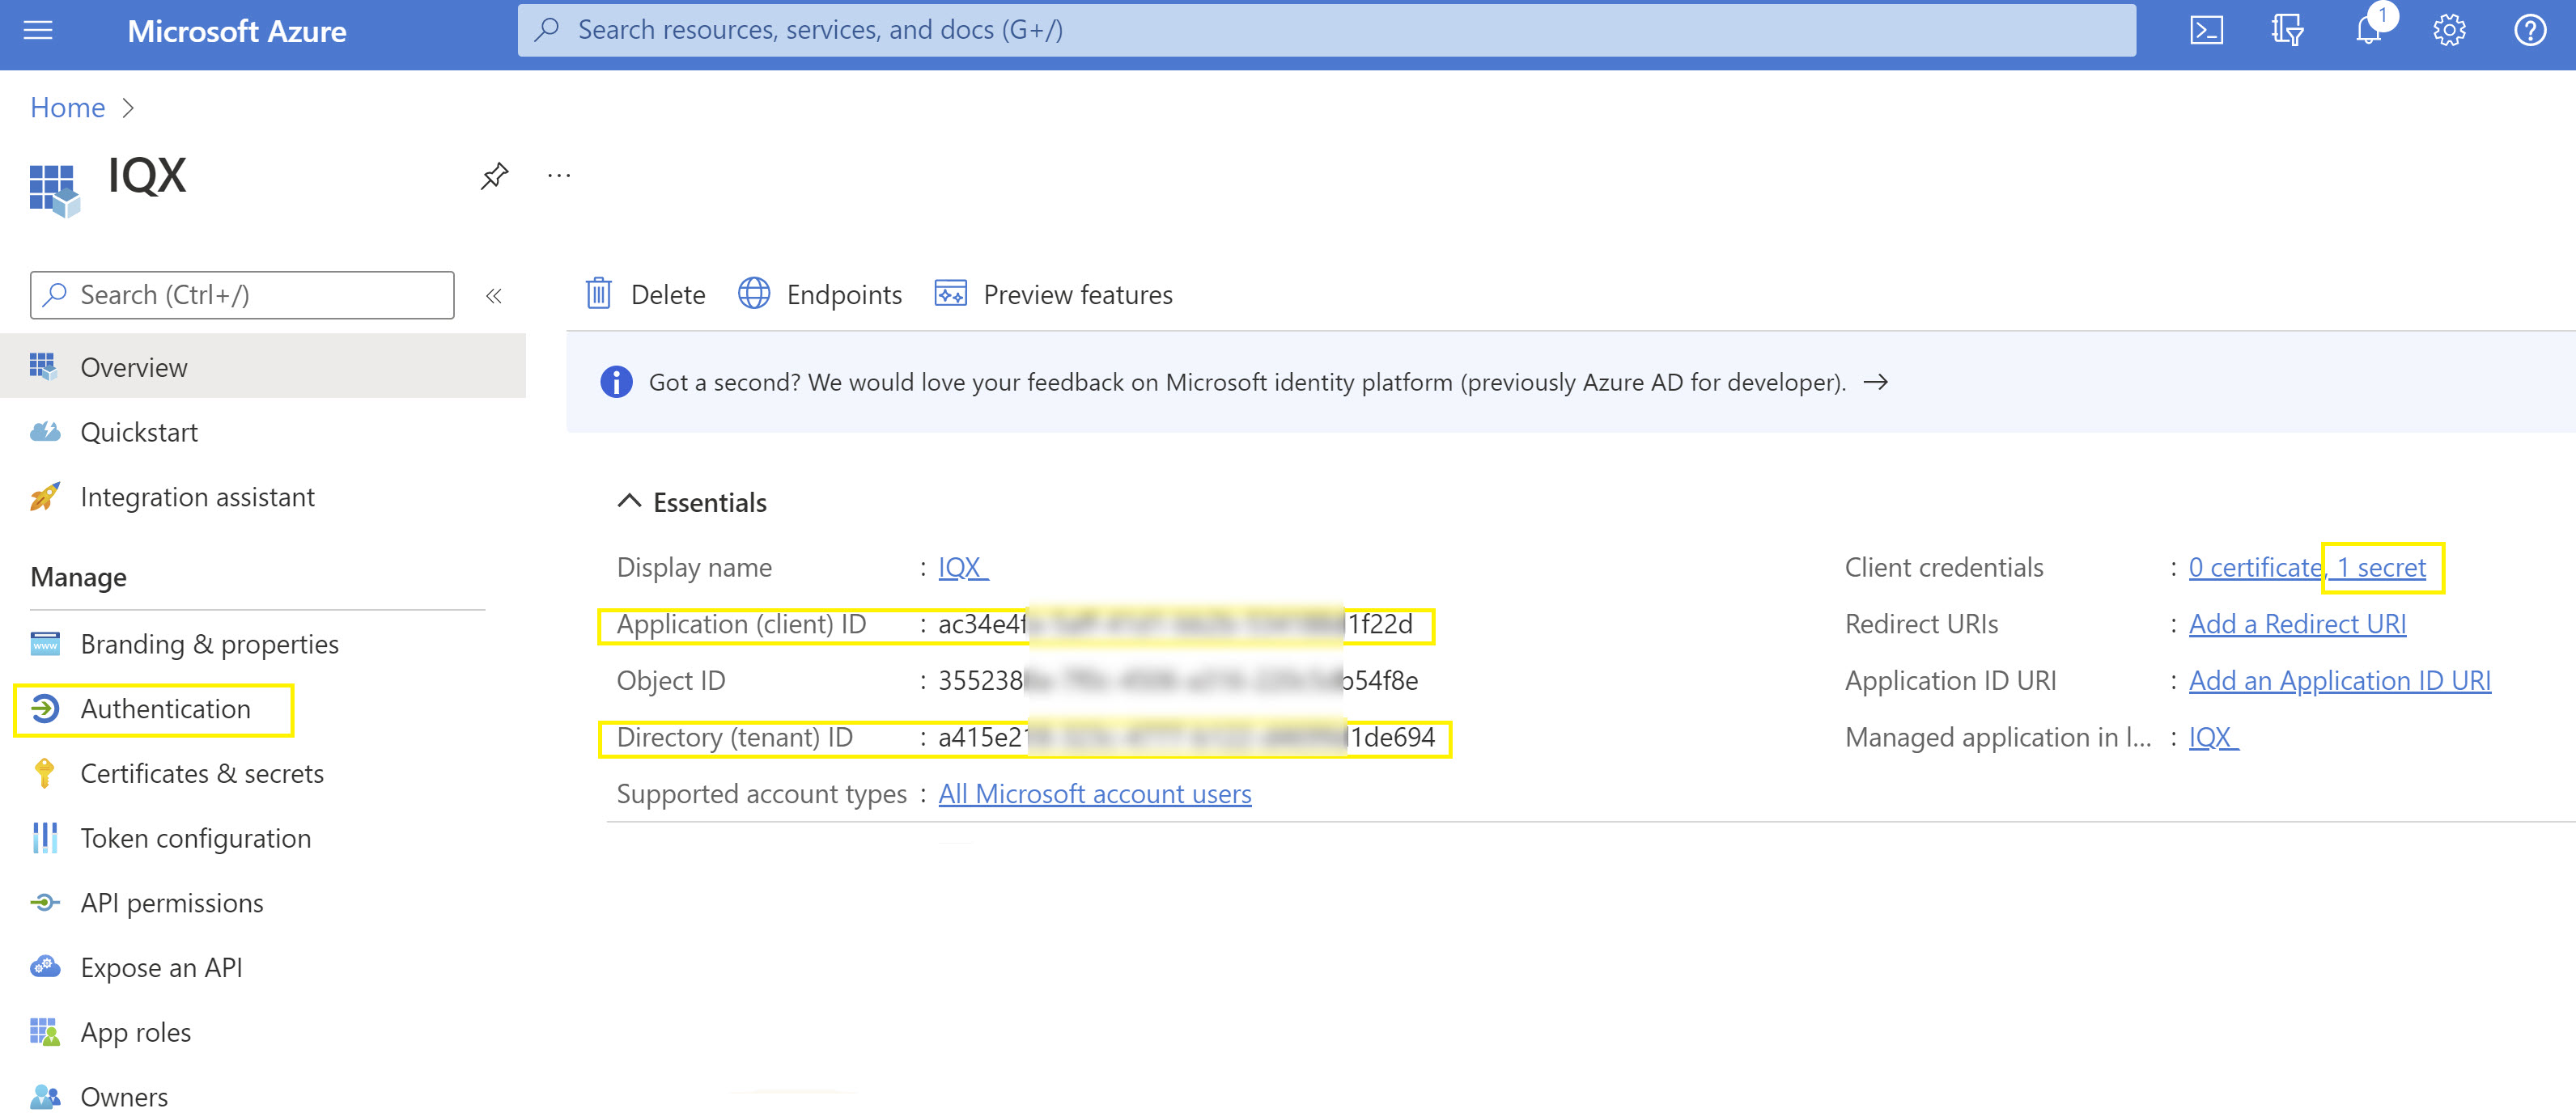Screen dimensions: 2576x1117
Task: Click the Expose an API cloud icon
Action: click(x=44, y=967)
